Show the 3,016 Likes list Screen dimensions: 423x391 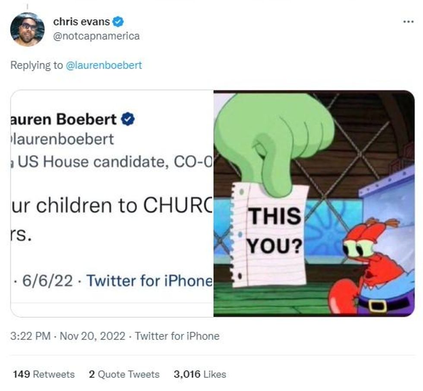(x=199, y=374)
